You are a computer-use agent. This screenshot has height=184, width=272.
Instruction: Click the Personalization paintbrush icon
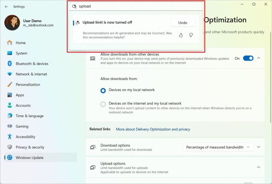pyautogui.click(x=10, y=84)
